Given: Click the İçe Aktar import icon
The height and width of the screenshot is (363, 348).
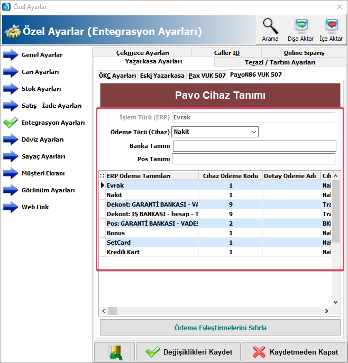Looking at the screenshot, I should coord(332,26).
